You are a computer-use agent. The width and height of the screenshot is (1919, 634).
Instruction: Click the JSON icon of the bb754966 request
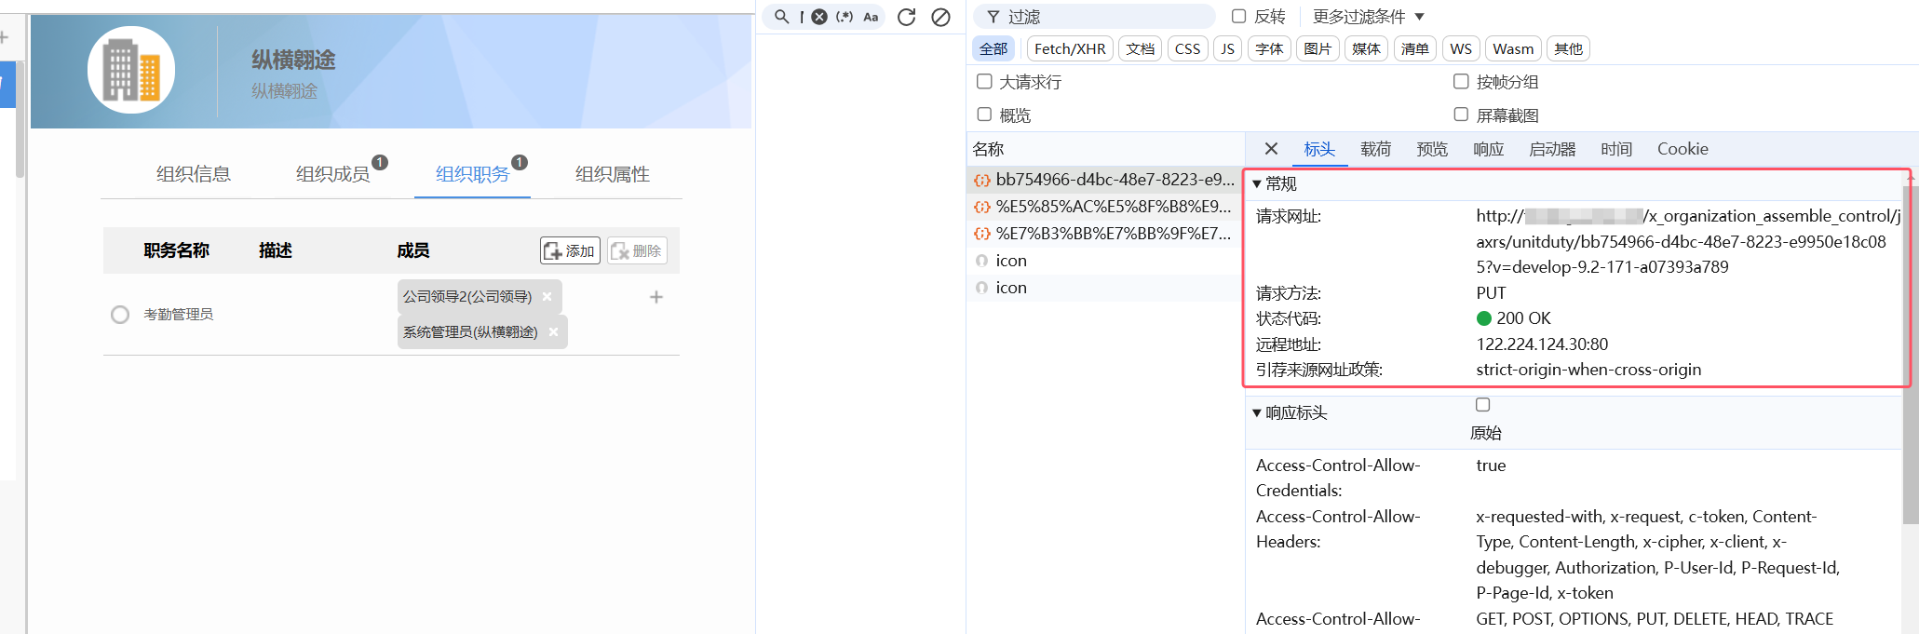point(982,180)
